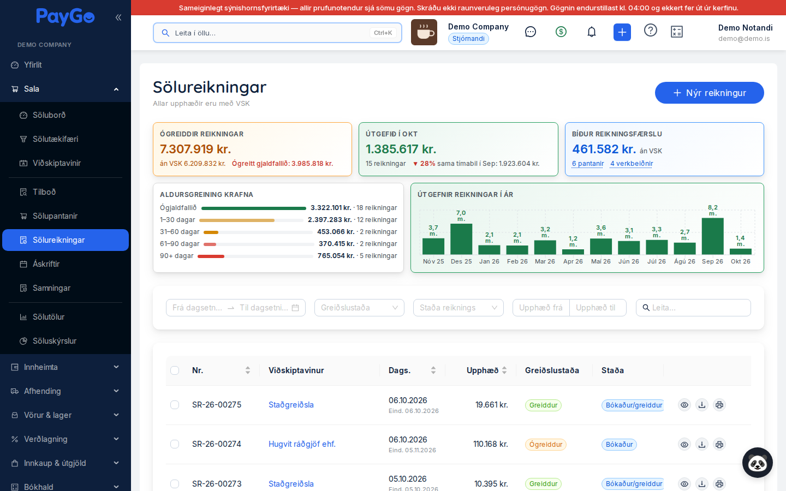Select the checkbox for SR-26-00273

(x=175, y=484)
